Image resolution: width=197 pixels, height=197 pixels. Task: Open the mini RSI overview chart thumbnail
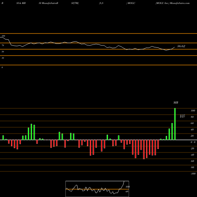(97, 189)
